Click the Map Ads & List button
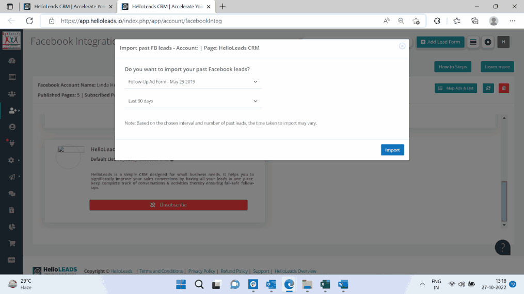The width and height of the screenshot is (524, 294). coord(456,89)
